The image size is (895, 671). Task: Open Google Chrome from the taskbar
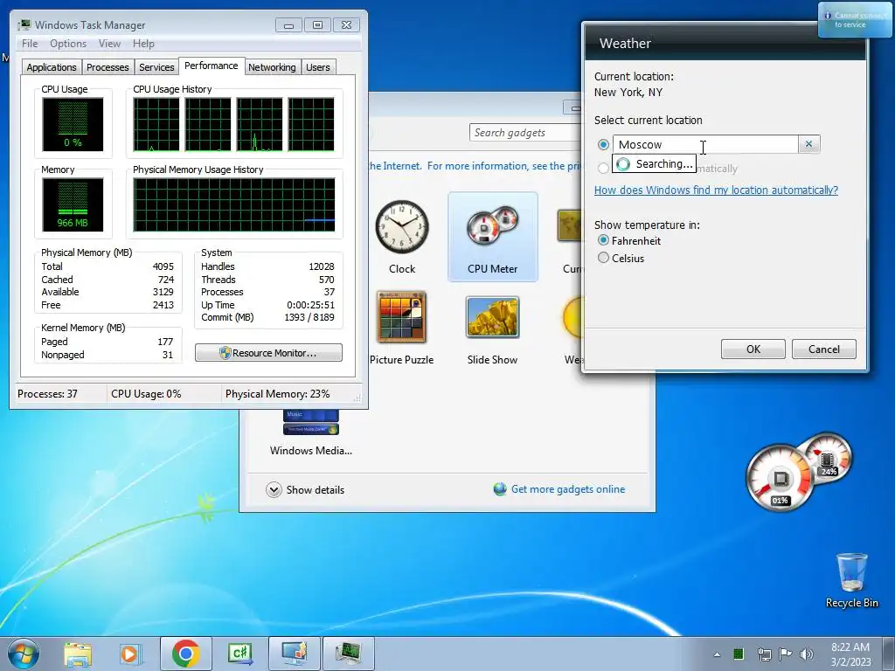click(x=185, y=654)
